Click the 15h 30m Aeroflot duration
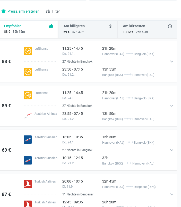Screen dimensions: 181x207 pyautogui.click(x=109, y=137)
